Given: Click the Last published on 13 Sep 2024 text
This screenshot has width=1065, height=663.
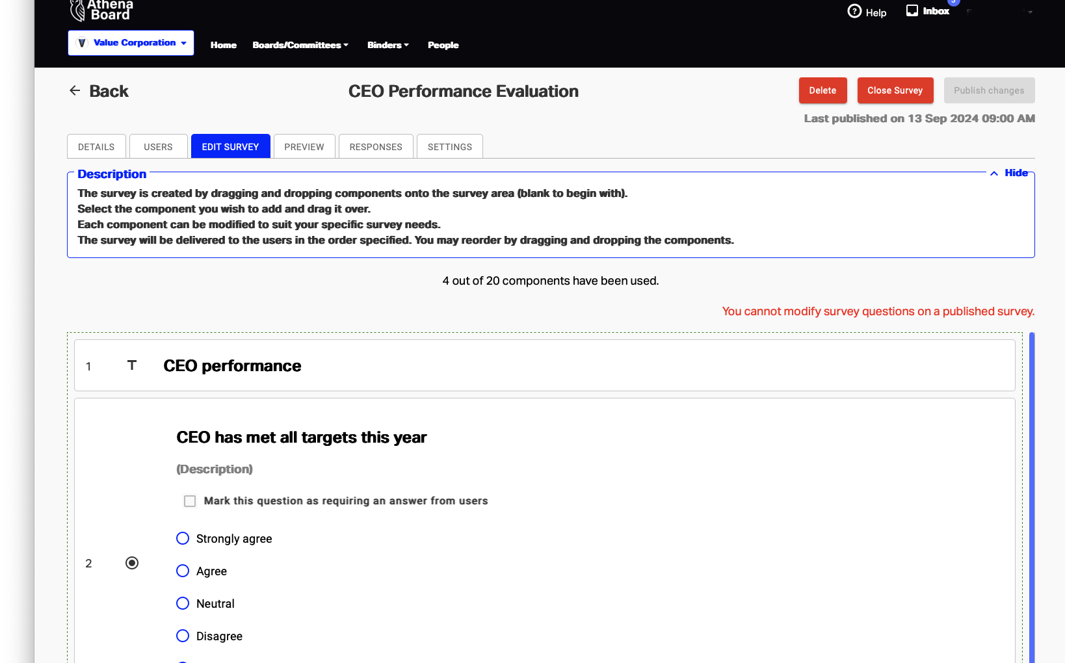Looking at the screenshot, I should [x=919, y=118].
